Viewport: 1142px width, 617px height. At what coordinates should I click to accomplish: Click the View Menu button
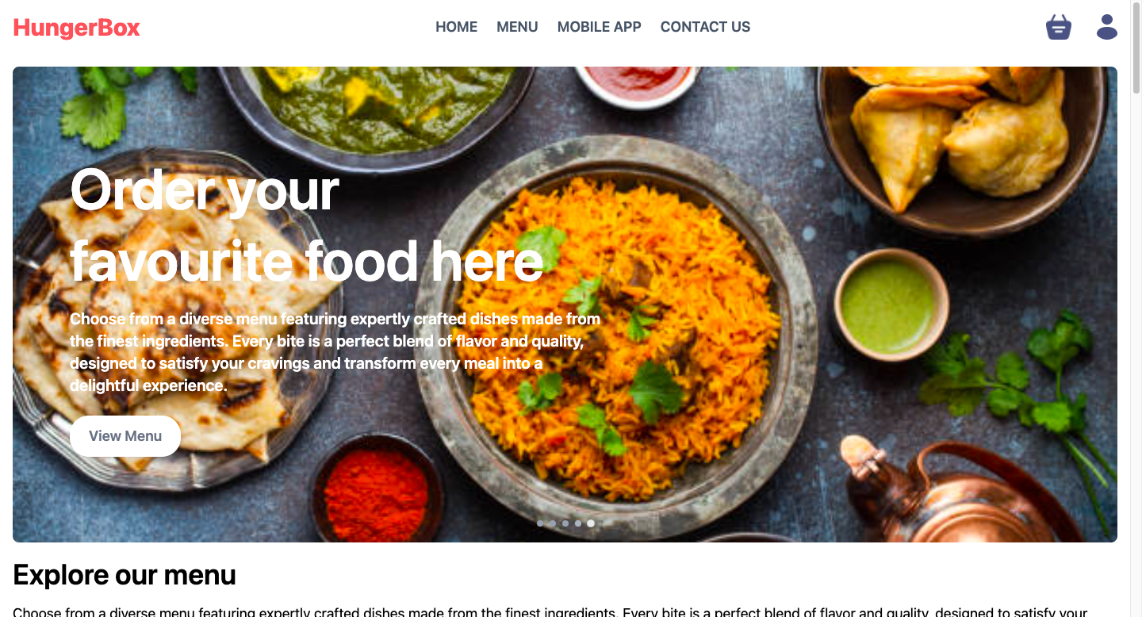tap(125, 436)
